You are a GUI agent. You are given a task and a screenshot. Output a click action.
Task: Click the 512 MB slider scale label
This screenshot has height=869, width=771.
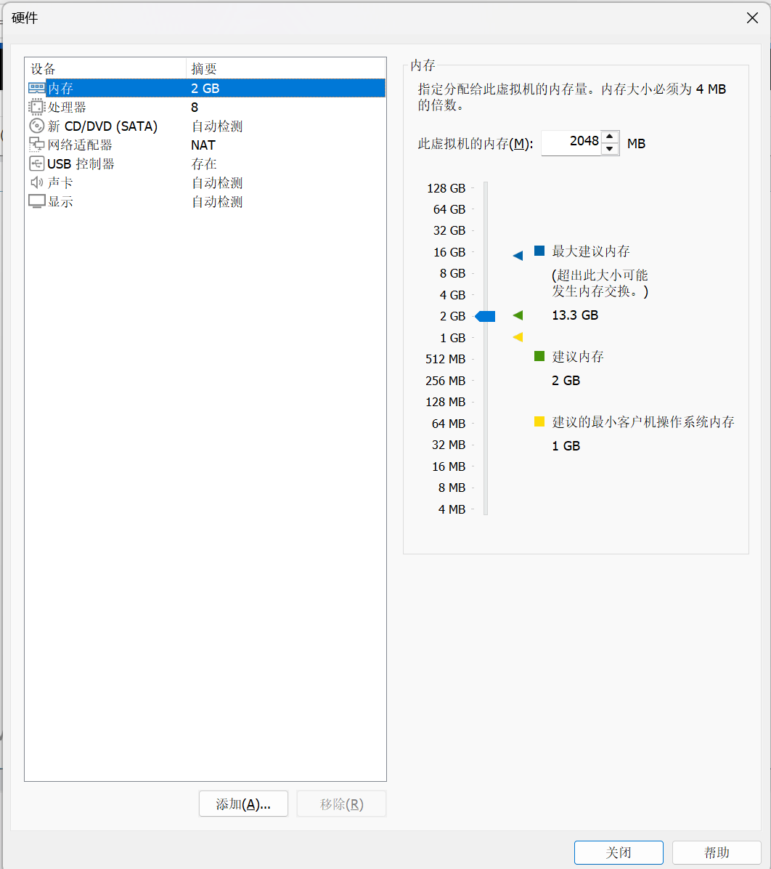click(445, 359)
